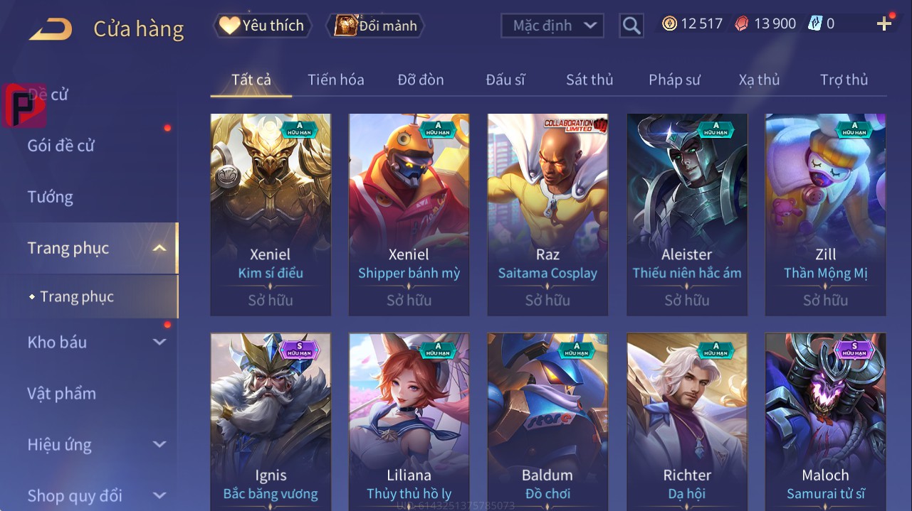Tap the golden back arrow icon
The width and height of the screenshot is (912, 511).
50,29
